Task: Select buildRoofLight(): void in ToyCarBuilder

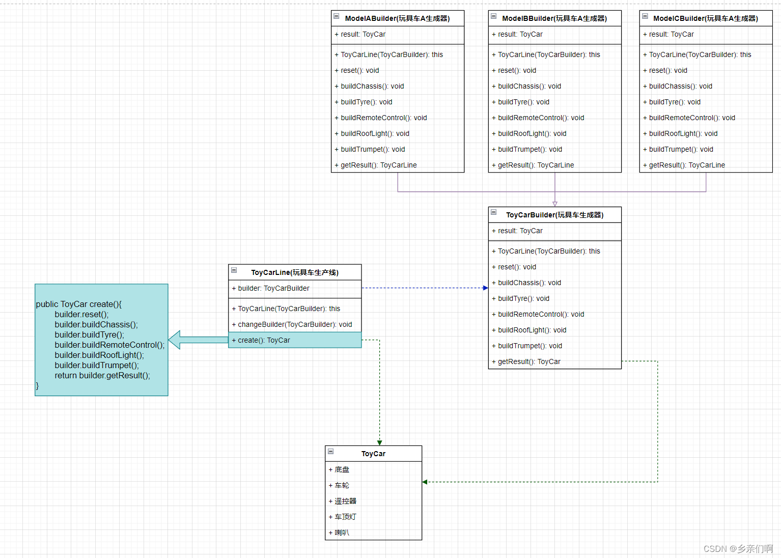Action: click(x=555, y=330)
